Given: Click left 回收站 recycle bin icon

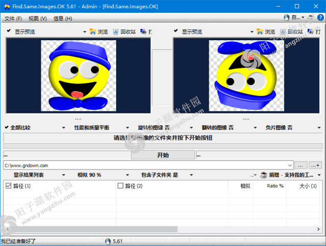Looking at the screenshot, I should pos(116,32).
